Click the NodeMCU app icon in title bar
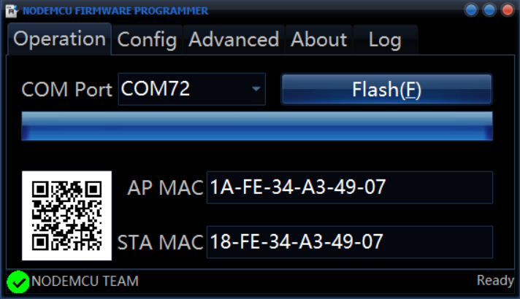The height and width of the screenshot is (299, 520). tap(12, 11)
